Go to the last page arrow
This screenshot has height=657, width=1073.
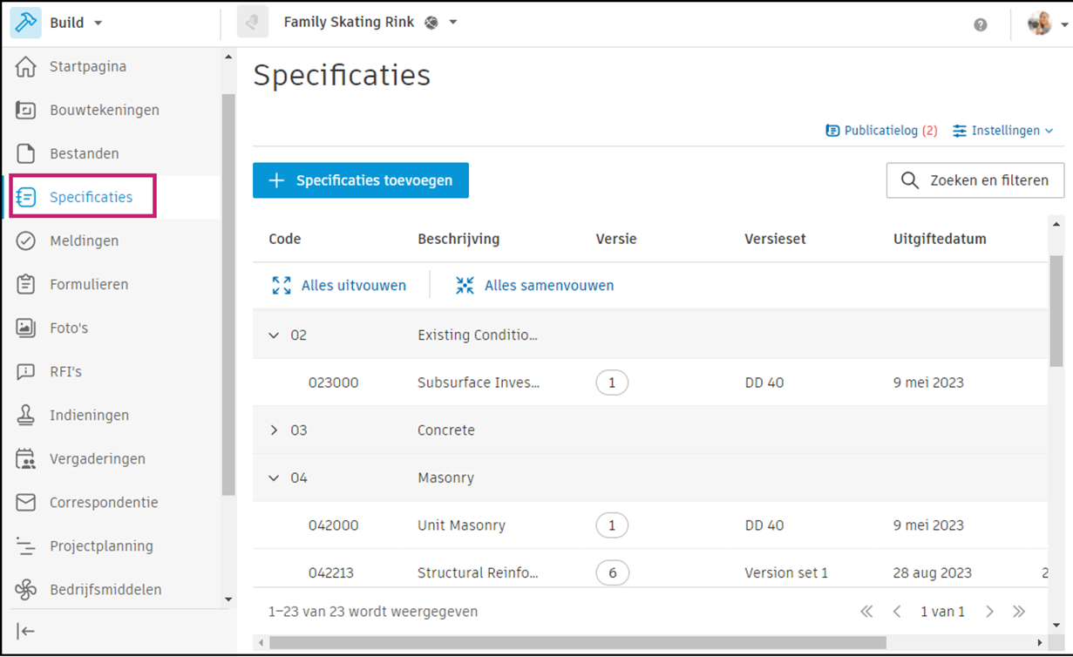[x=1019, y=612]
